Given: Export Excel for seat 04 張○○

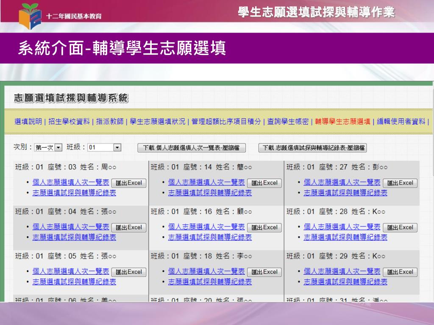Looking at the screenshot, I should 129,227.
